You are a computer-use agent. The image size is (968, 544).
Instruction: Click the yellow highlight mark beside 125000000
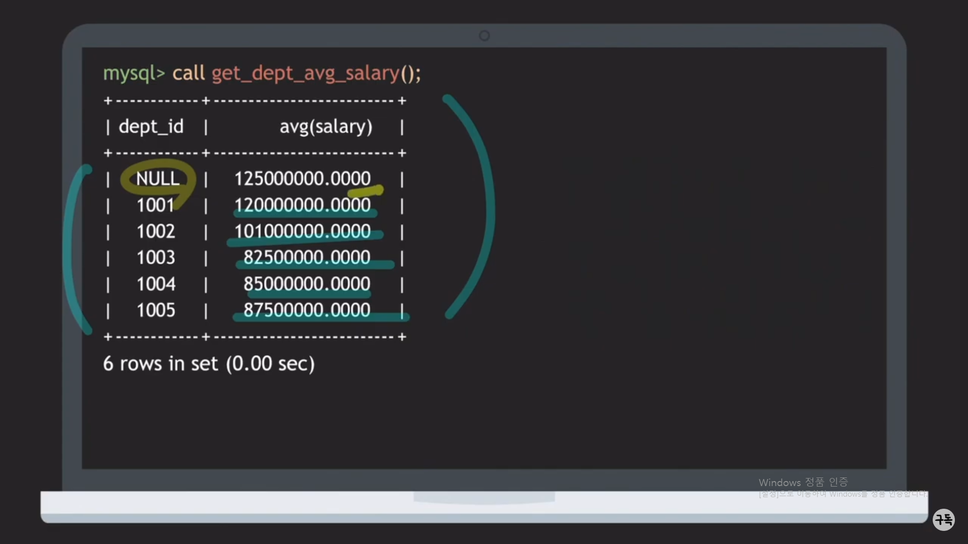point(366,191)
